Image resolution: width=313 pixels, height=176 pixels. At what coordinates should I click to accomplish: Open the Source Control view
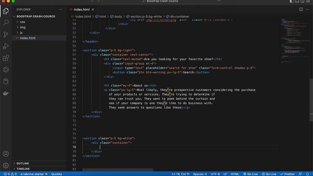click(x=6, y=34)
